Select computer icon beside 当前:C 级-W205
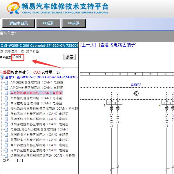The width and height of the screenshot is (174, 174). (x=2, y=77)
